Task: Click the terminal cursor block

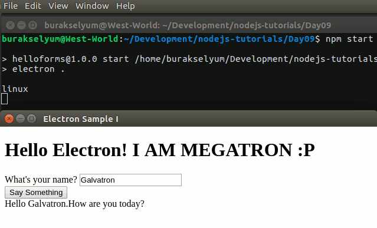Action: coord(4,99)
